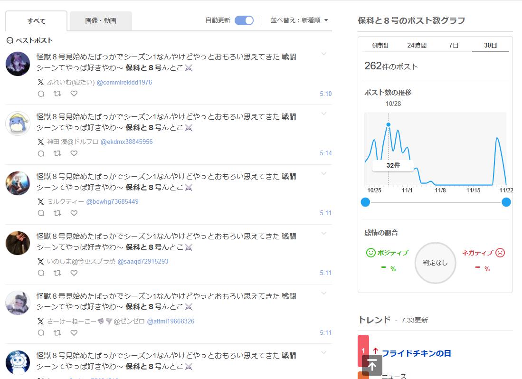The image size is (522, 379).
Task: Select the 24時間 graph range tab
Action: coord(417,46)
